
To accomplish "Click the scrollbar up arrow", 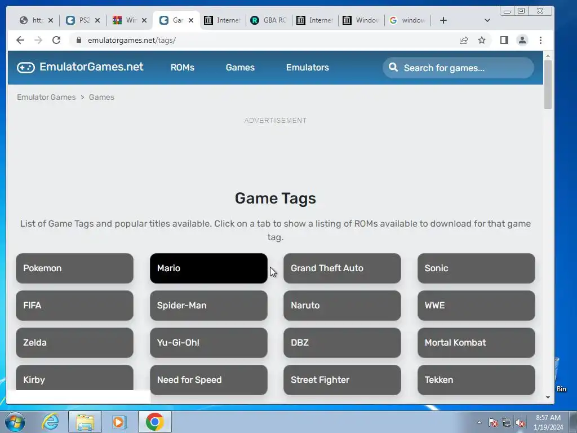I will tap(548, 56).
